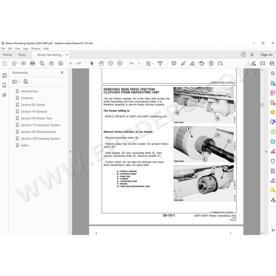Click the search tool in right pane
Screen dimensions: 276x276
point(273,73)
